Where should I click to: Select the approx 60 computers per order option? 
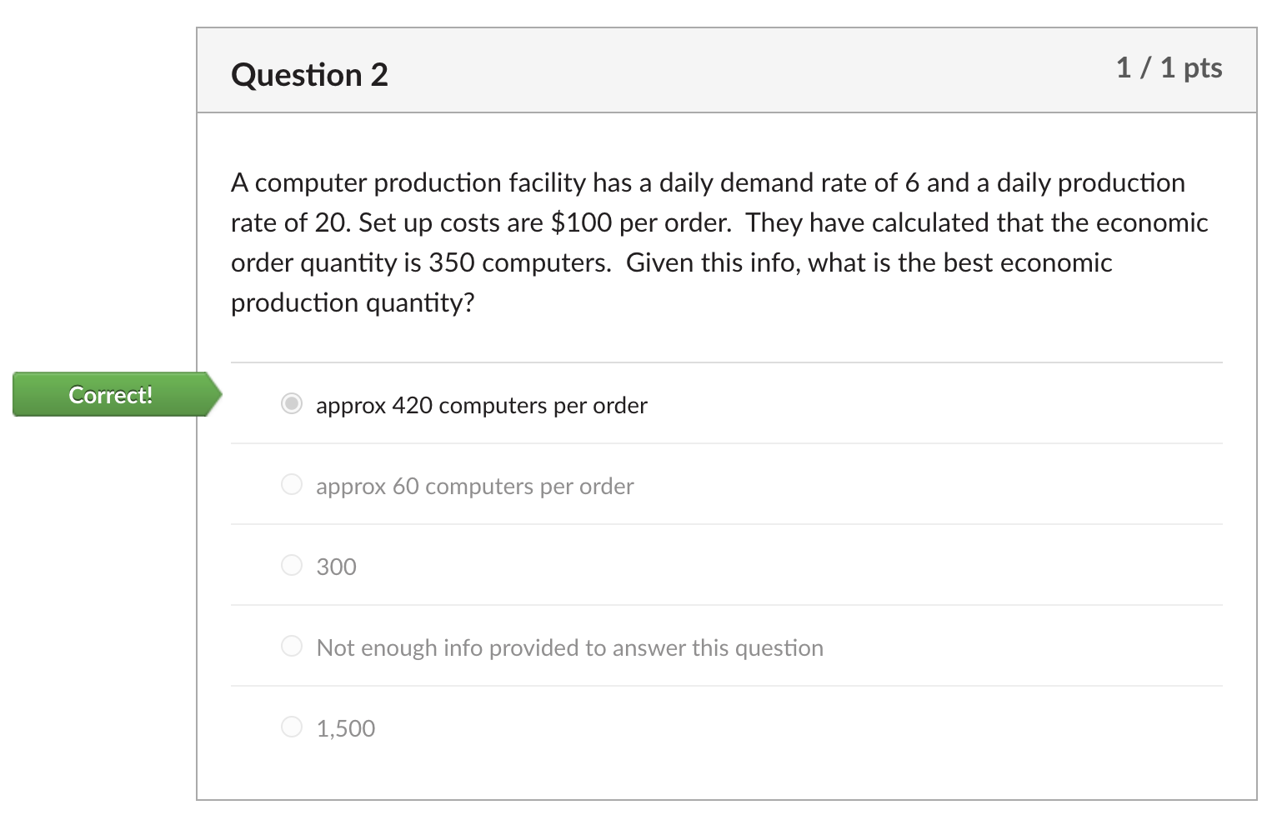pyautogui.click(x=291, y=484)
